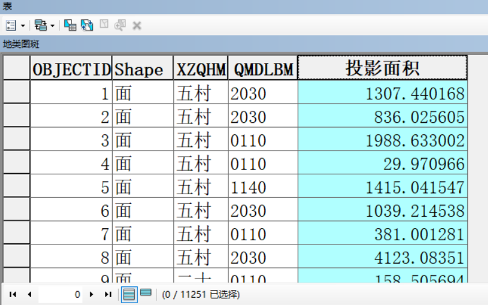Click the current record number field
Image resolution: width=488 pixels, height=305 pixels.
[61, 294]
